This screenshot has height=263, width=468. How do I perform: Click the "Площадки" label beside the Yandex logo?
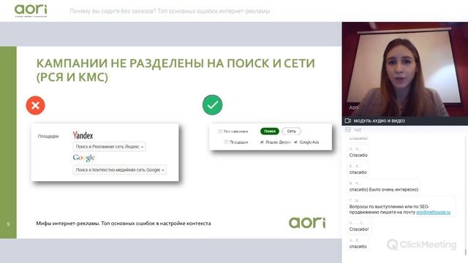(48, 137)
